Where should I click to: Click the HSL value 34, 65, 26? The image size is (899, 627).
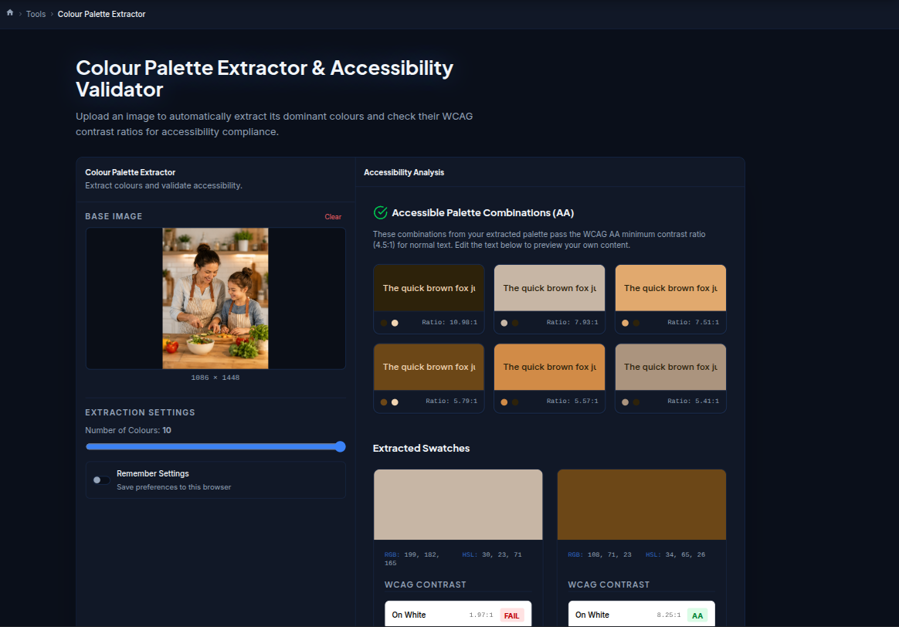(x=675, y=554)
